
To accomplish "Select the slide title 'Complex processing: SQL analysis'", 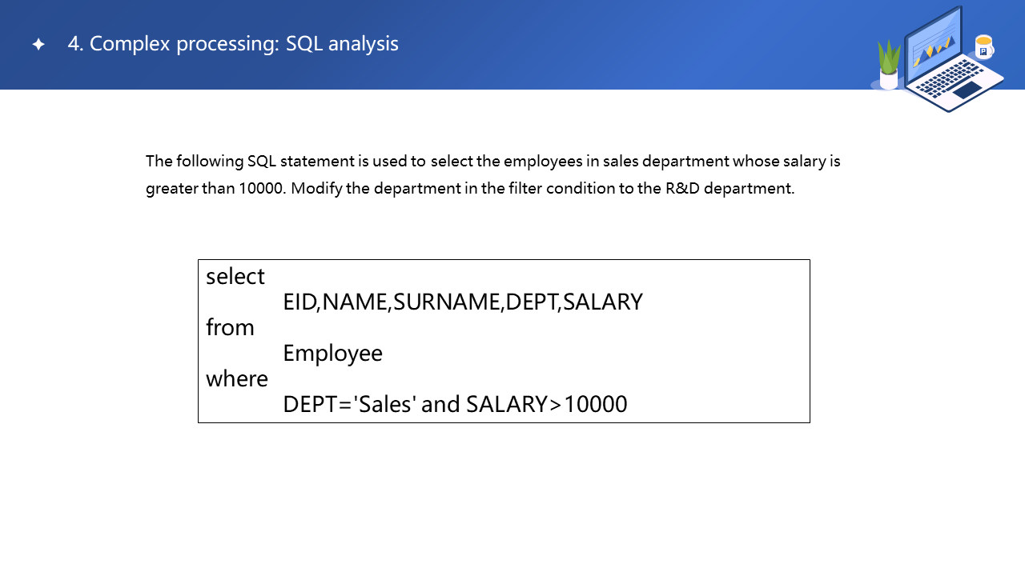I will tap(243, 44).
